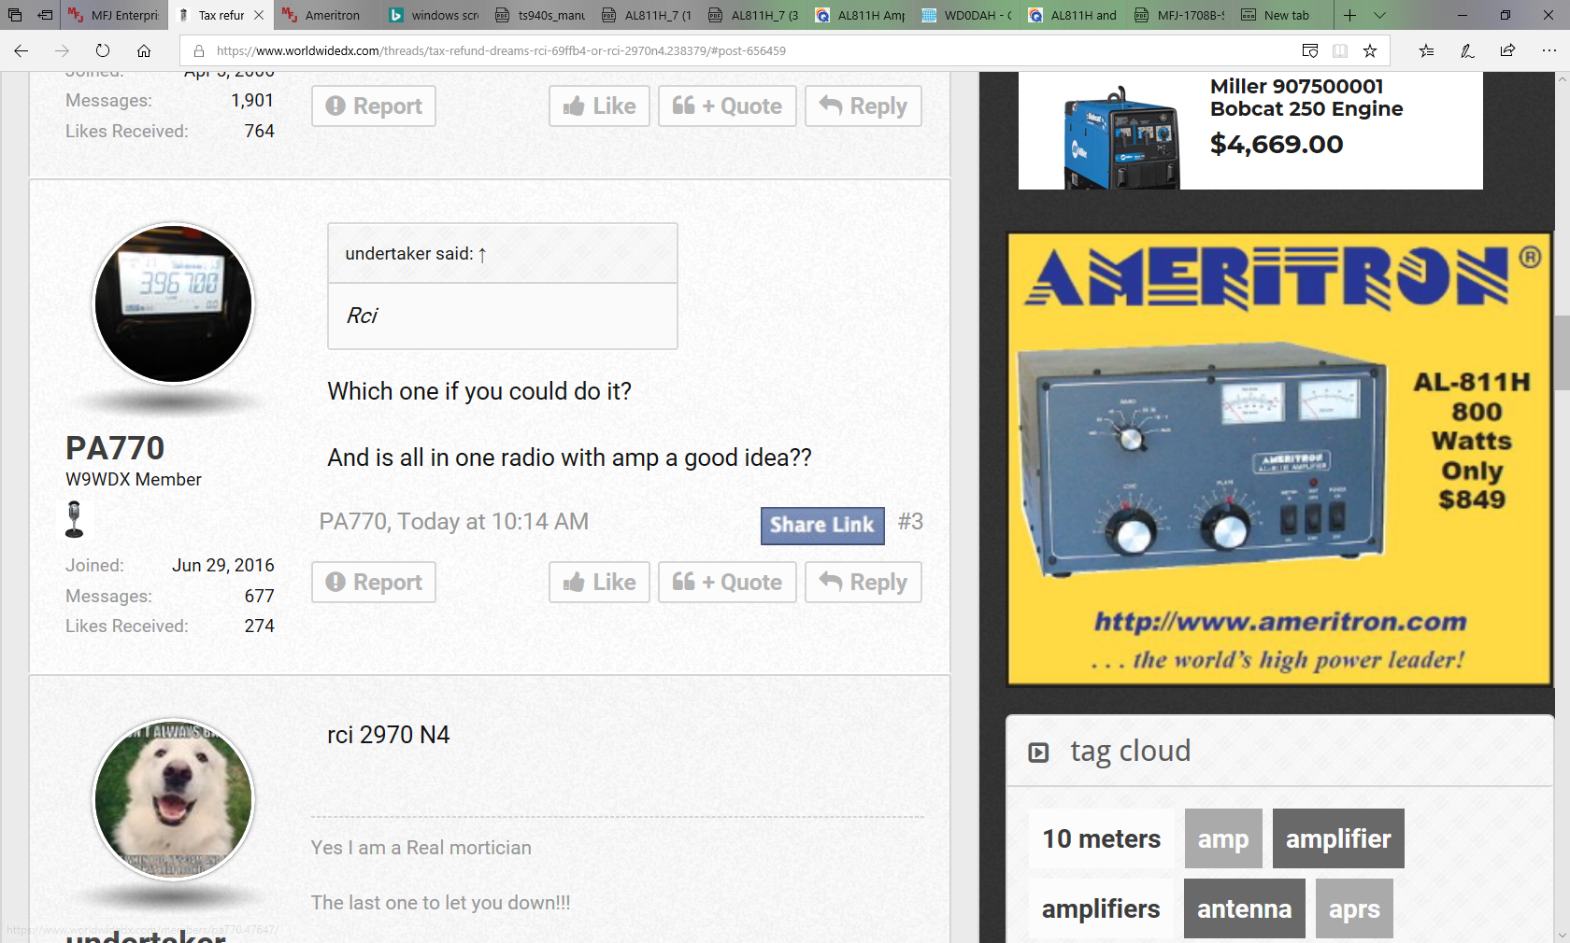Open Set aside tabs icon

(x=45, y=15)
